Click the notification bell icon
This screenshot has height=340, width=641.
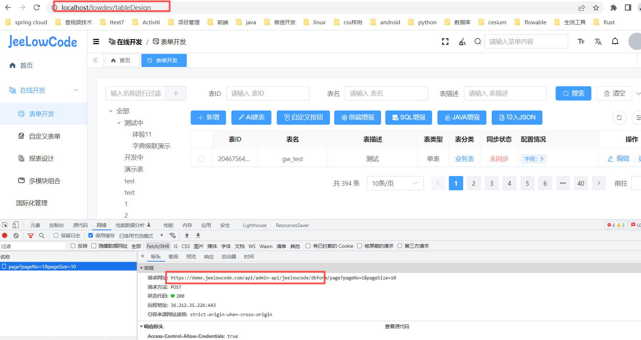(615, 42)
